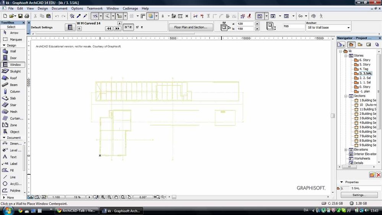Select the Slab tool
Viewport: 382px width, 215px height.
point(13,98)
